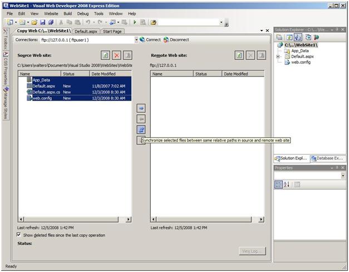Click the Connect icon button
This screenshot has height=272, width=349.
click(142, 40)
